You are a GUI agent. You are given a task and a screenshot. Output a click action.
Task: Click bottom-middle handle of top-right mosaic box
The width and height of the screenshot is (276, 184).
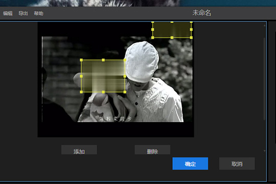(172, 37)
